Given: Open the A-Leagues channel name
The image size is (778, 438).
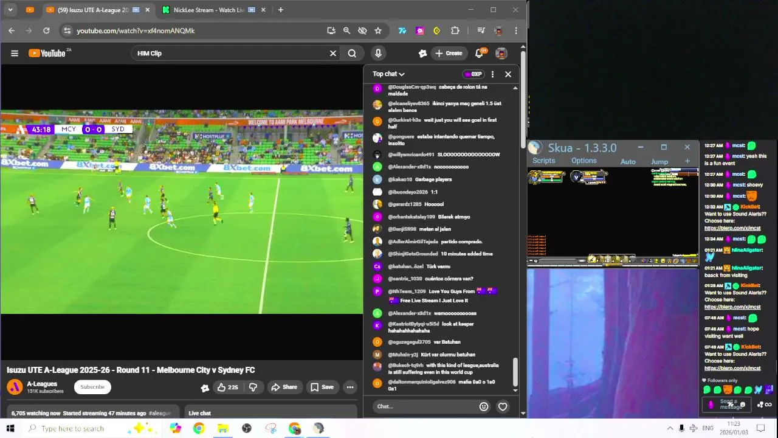Looking at the screenshot, I should (42, 384).
